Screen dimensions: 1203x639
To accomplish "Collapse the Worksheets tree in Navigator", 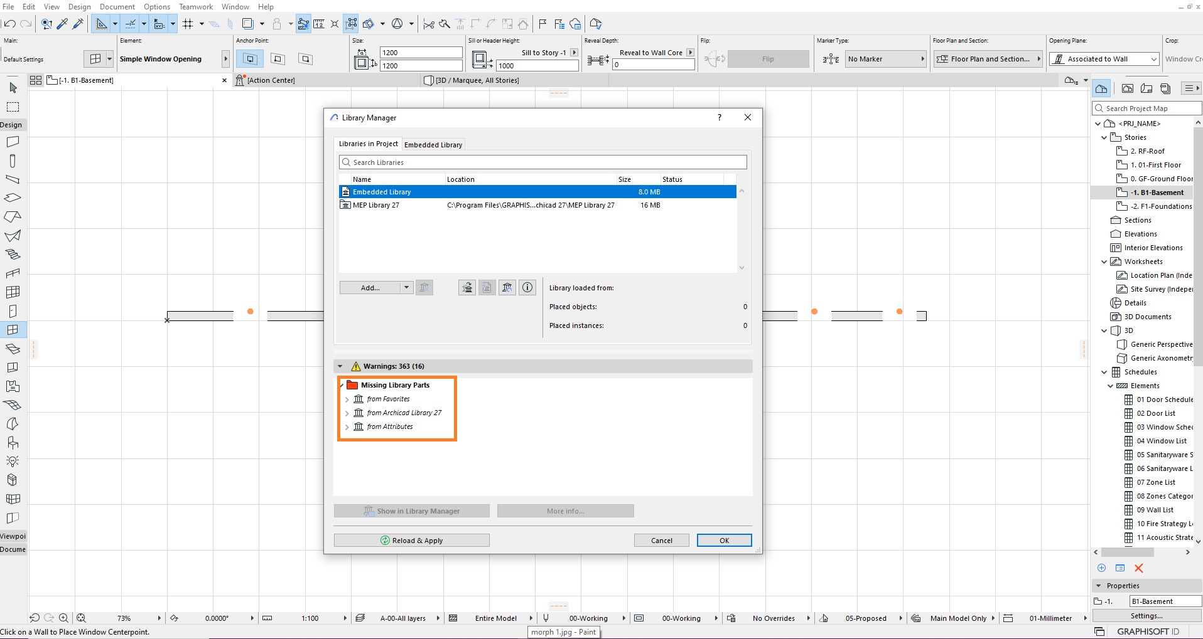I will click(1104, 261).
